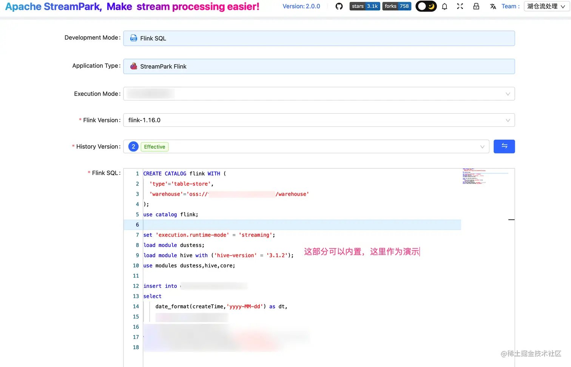Click the set 'execution.runtime-mode' line
This screenshot has width=571, height=367.
209,235
